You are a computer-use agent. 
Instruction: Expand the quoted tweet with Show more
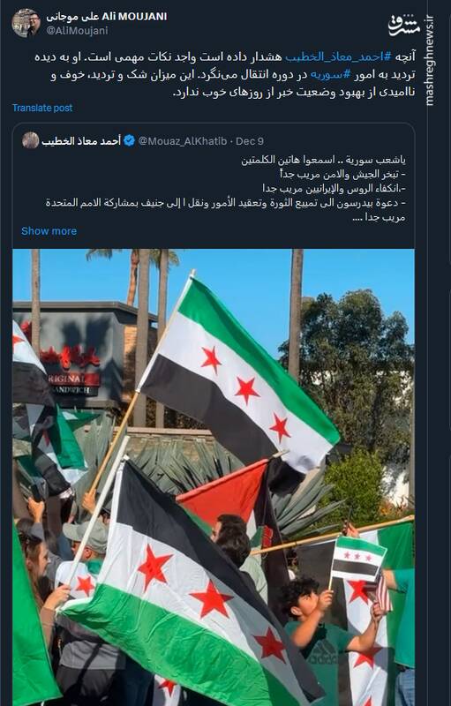(49, 231)
